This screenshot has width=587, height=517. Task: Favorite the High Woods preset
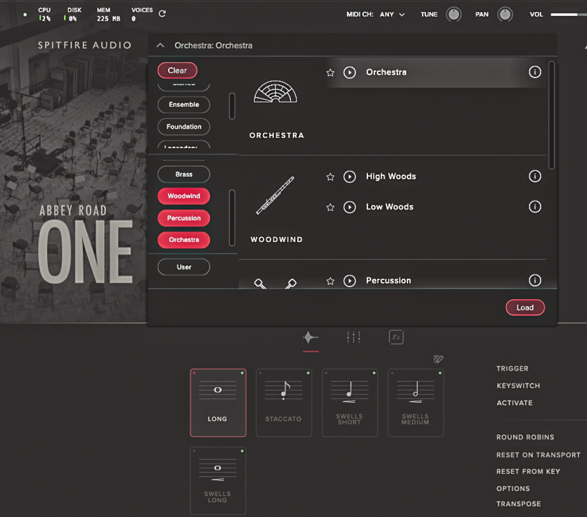[330, 177]
